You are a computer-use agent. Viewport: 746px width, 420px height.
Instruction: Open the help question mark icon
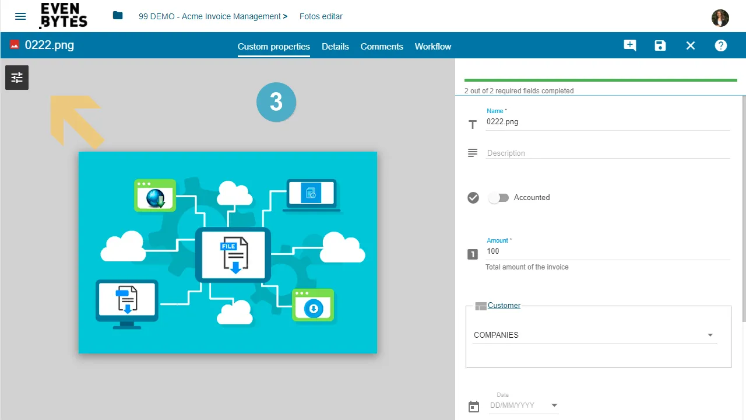coord(721,45)
